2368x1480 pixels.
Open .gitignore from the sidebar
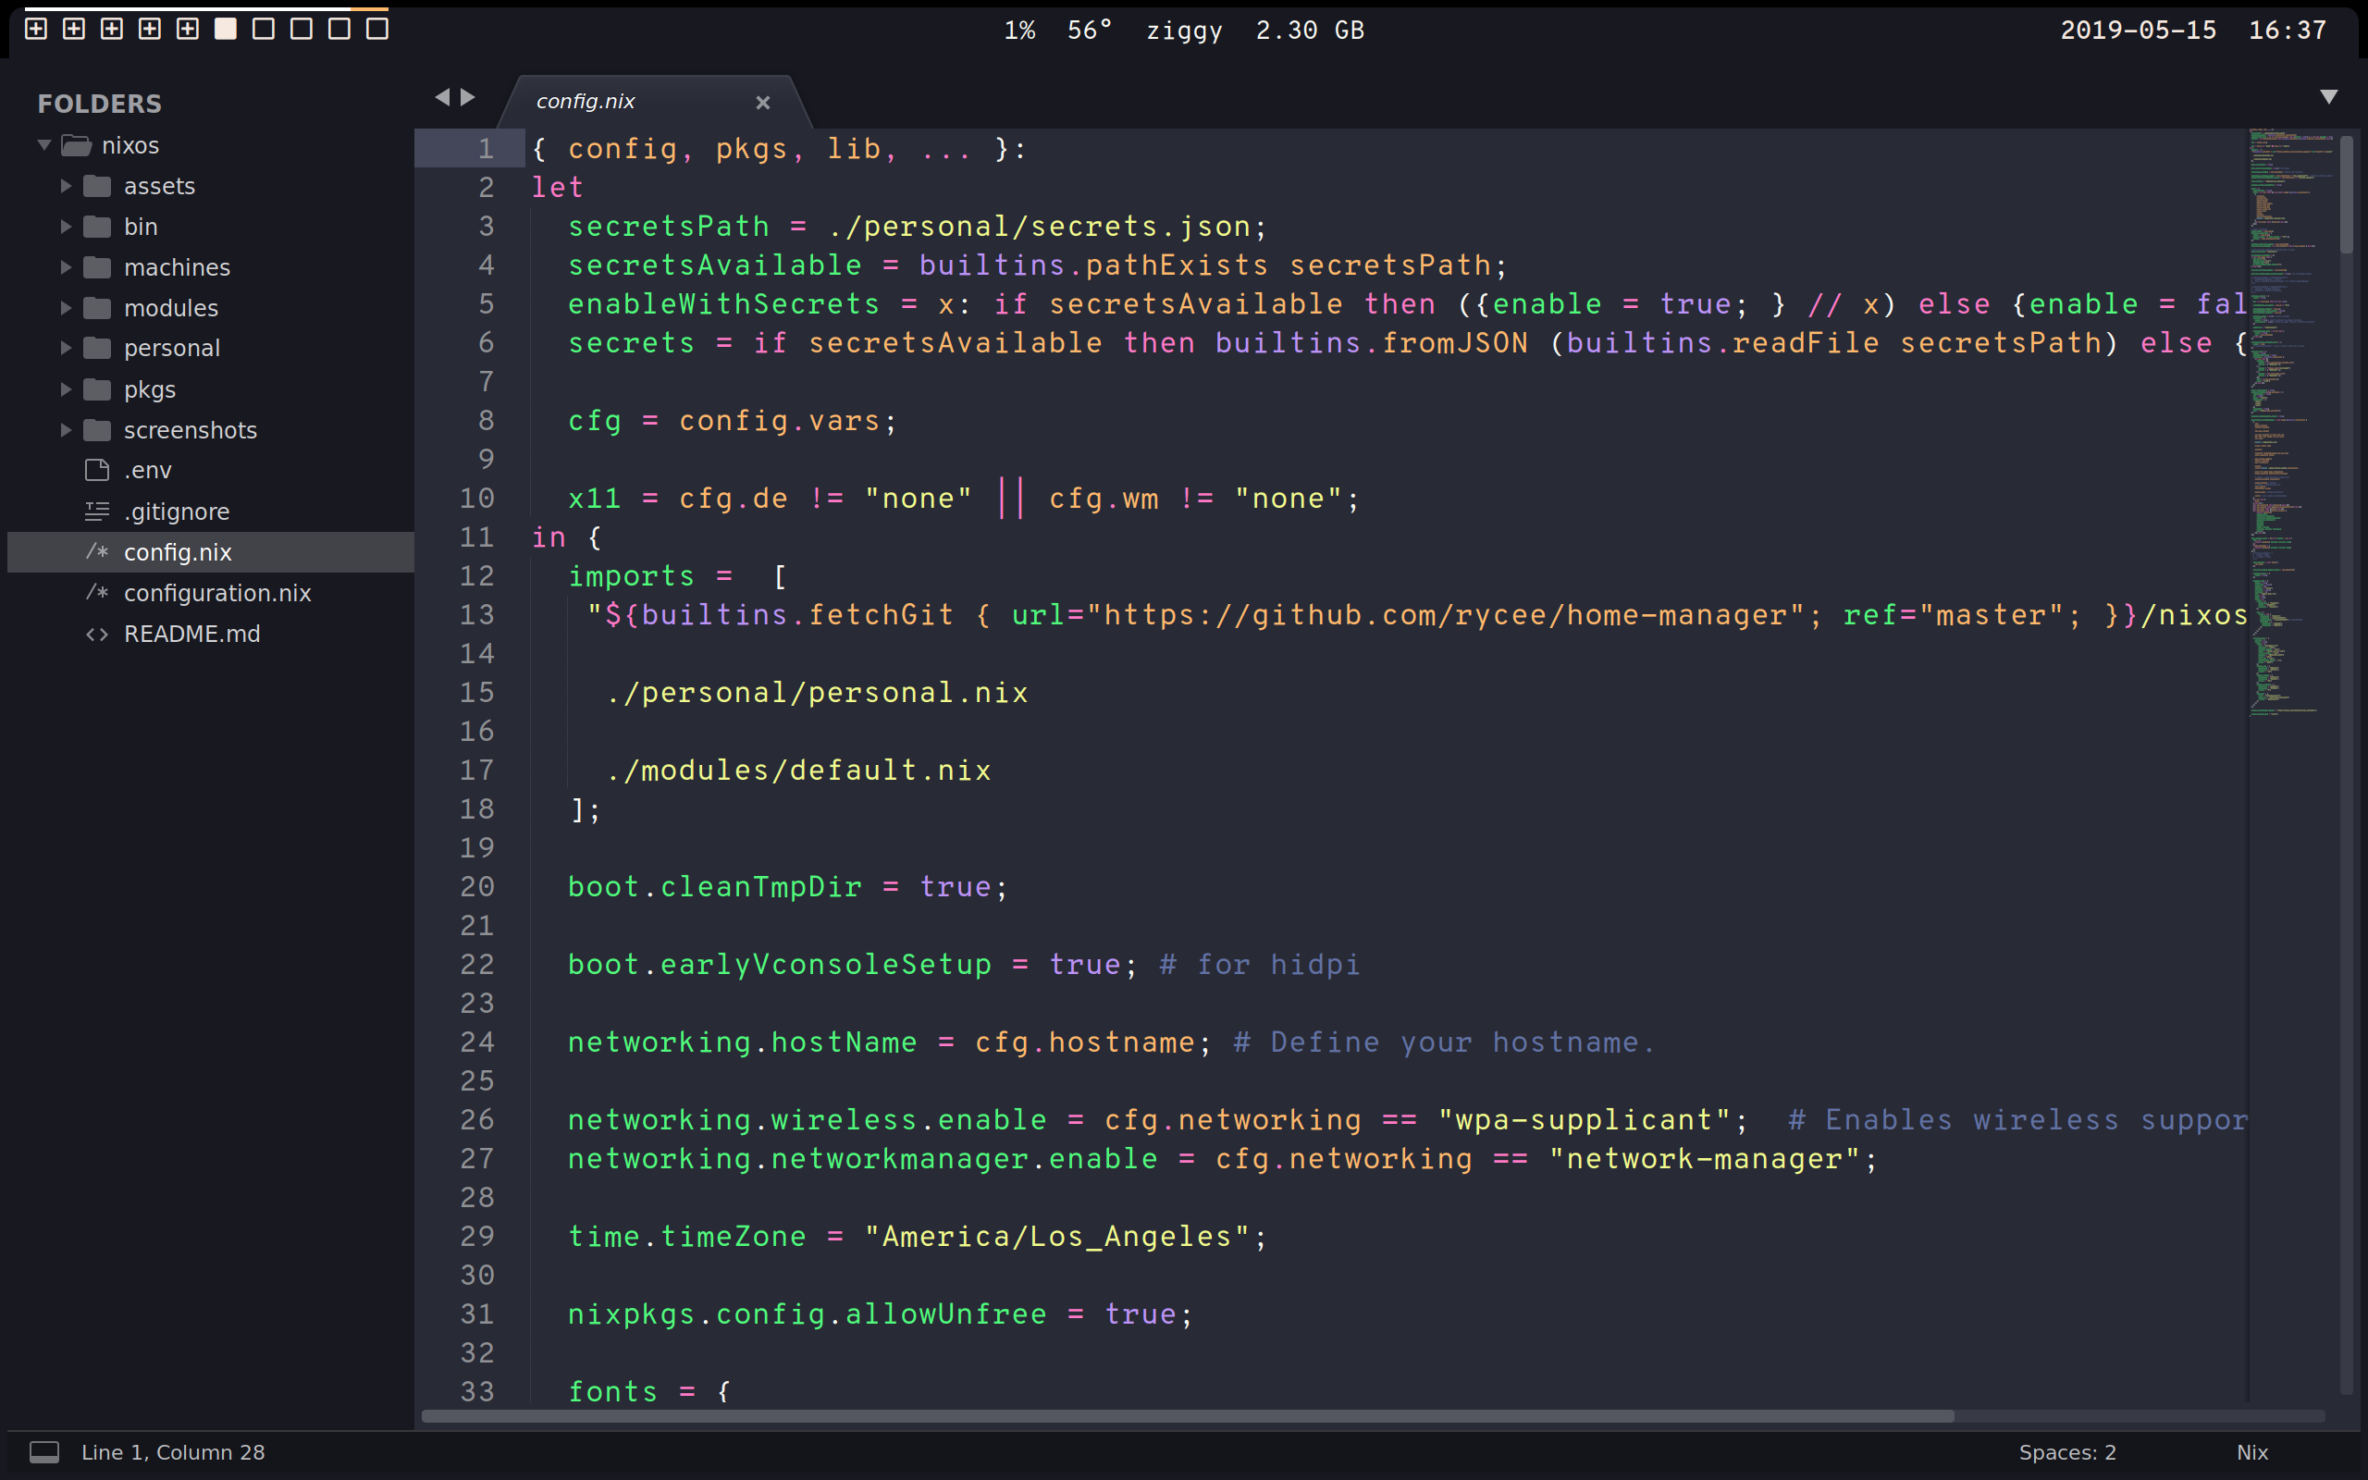point(176,512)
